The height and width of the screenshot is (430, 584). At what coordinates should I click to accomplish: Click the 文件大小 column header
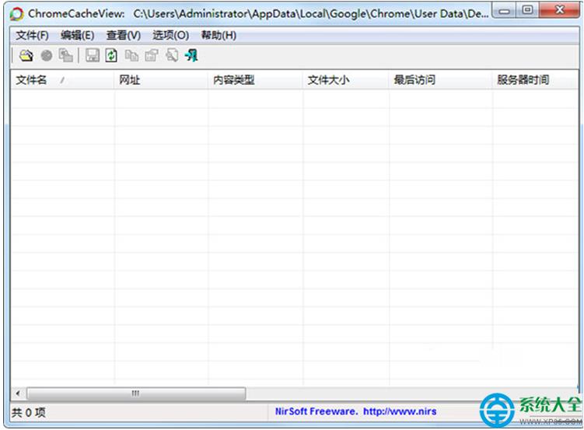pos(328,80)
